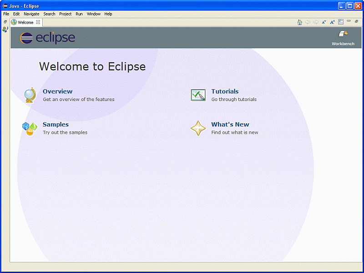This screenshot has width=364, height=273.
Task: Click the Navigate Back arrow in Welcome toolbar
Action: click(x=308, y=22)
